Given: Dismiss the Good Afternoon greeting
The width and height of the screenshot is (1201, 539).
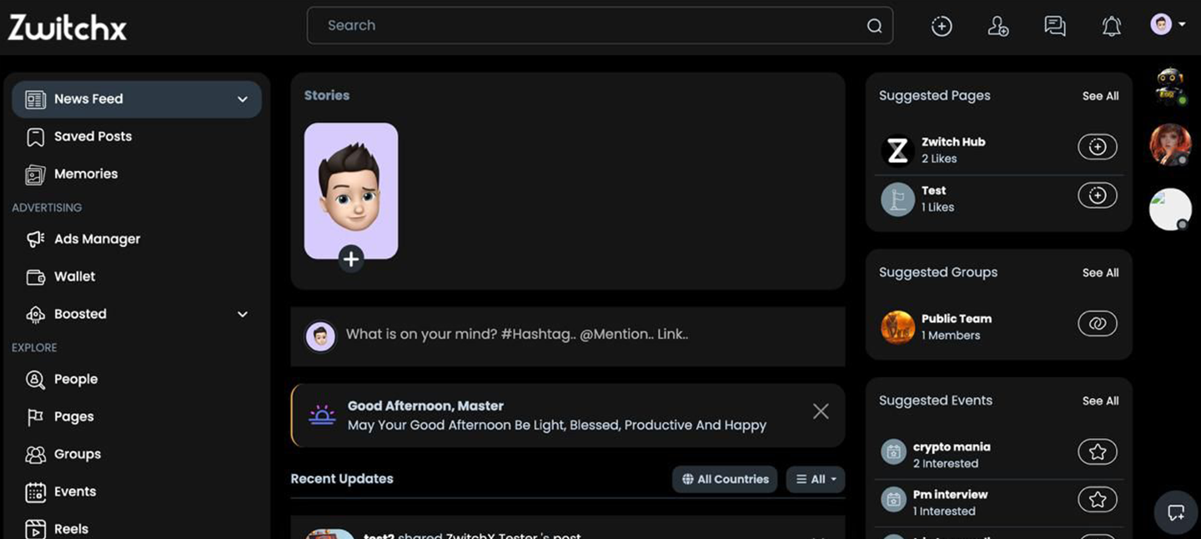Looking at the screenshot, I should click(821, 411).
